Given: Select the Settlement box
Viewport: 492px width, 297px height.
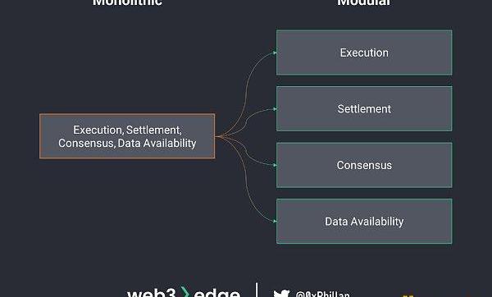Looking at the screenshot, I should pyautogui.click(x=364, y=108).
